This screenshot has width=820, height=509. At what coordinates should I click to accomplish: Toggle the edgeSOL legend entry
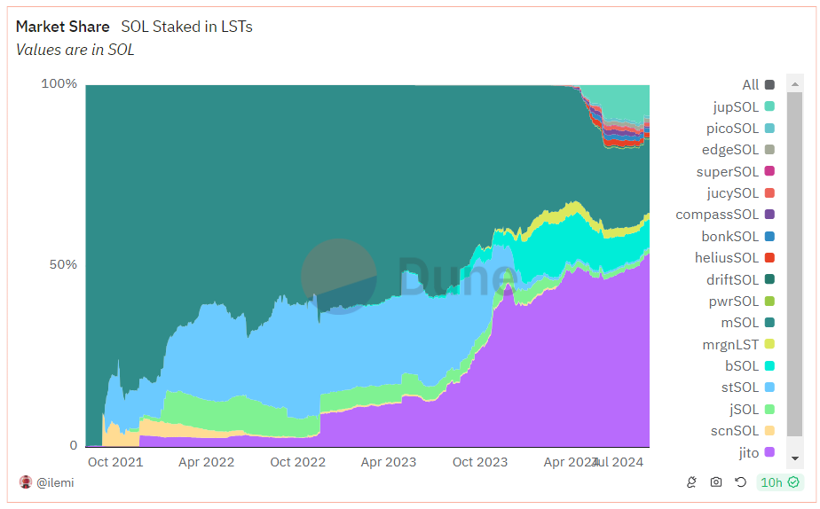point(737,150)
